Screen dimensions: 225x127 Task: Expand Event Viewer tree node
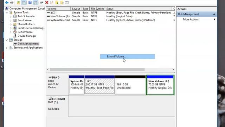[11, 20]
